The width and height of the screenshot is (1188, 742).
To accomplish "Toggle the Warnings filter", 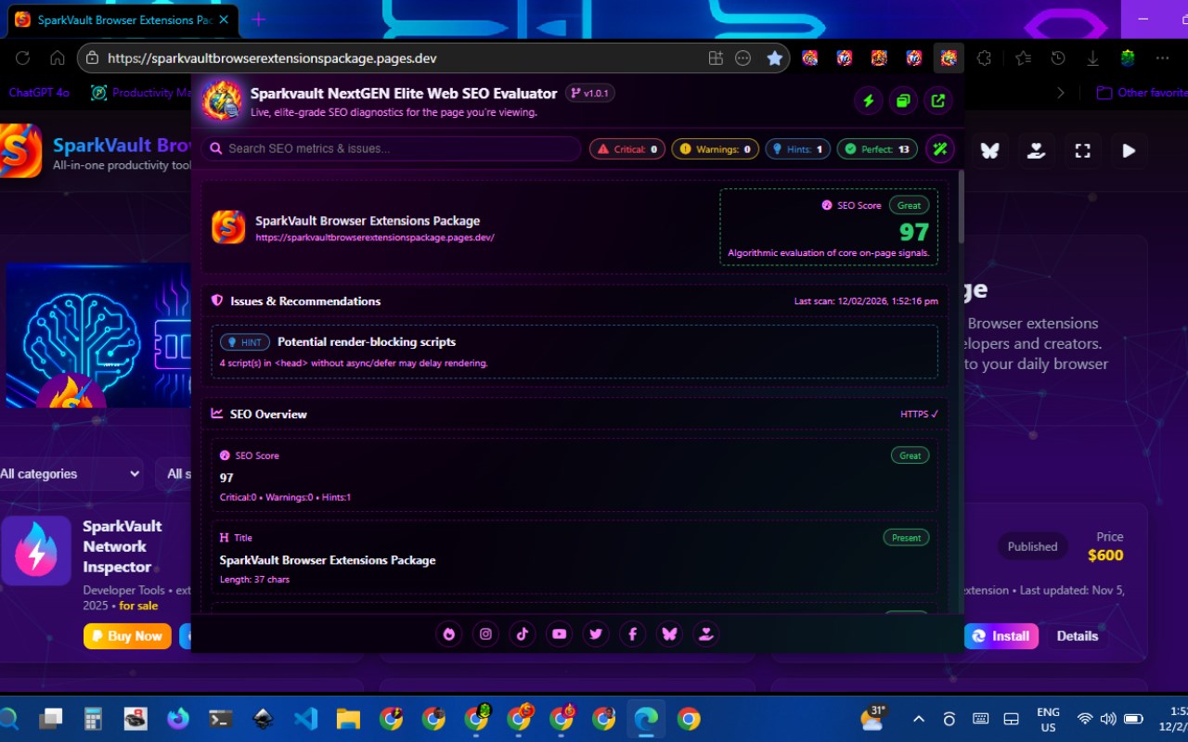I will (716, 148).
